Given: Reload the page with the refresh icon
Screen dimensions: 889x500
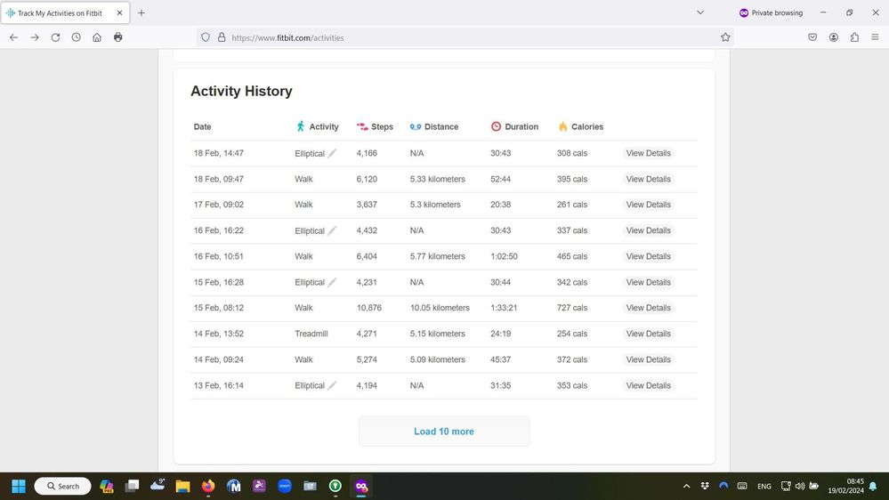Looking at the screenshot, I should point(55,37).
